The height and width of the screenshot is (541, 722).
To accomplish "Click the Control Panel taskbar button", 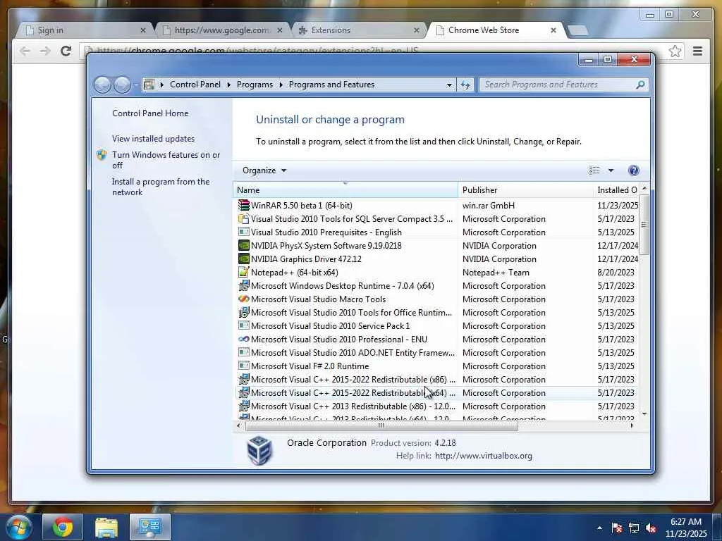I will point(150,527).
